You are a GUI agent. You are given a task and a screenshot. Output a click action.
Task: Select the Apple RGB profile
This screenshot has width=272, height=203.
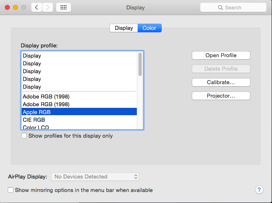[x=79, y=112]
